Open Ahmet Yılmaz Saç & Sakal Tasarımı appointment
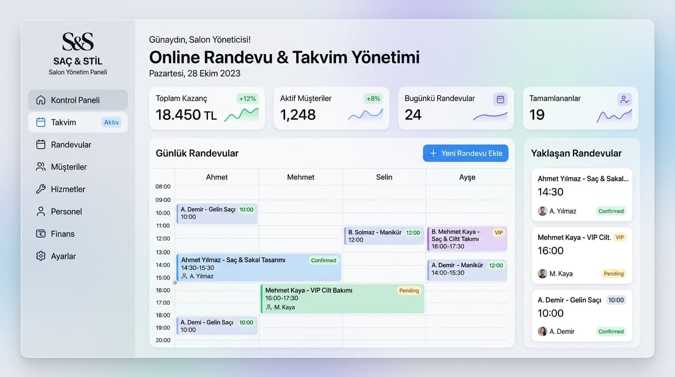Viewport: 675px width, 377px height. point(259,268)
